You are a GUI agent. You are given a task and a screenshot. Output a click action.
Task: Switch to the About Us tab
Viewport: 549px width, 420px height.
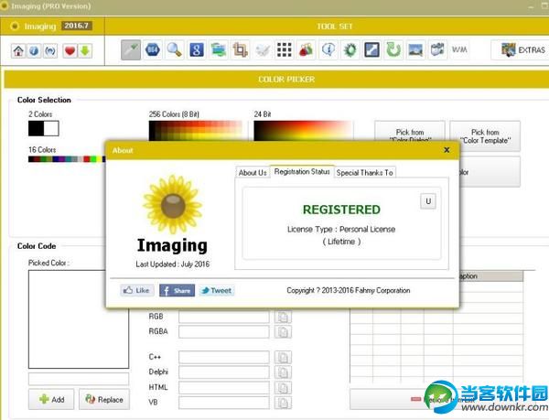pyautogui.click(x=253, y=173)
